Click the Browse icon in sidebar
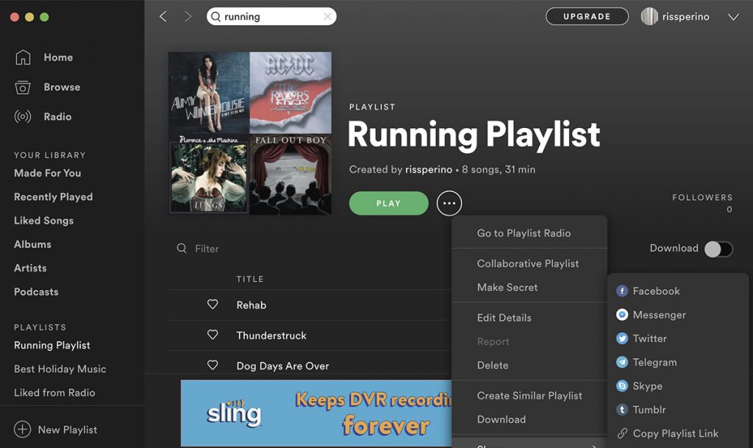 tap(23, 87)
